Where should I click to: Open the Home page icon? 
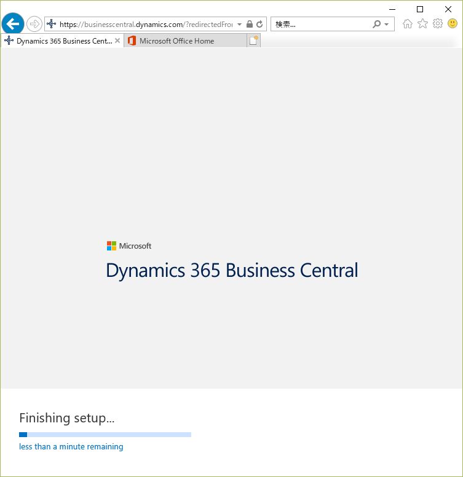[407, 24]
